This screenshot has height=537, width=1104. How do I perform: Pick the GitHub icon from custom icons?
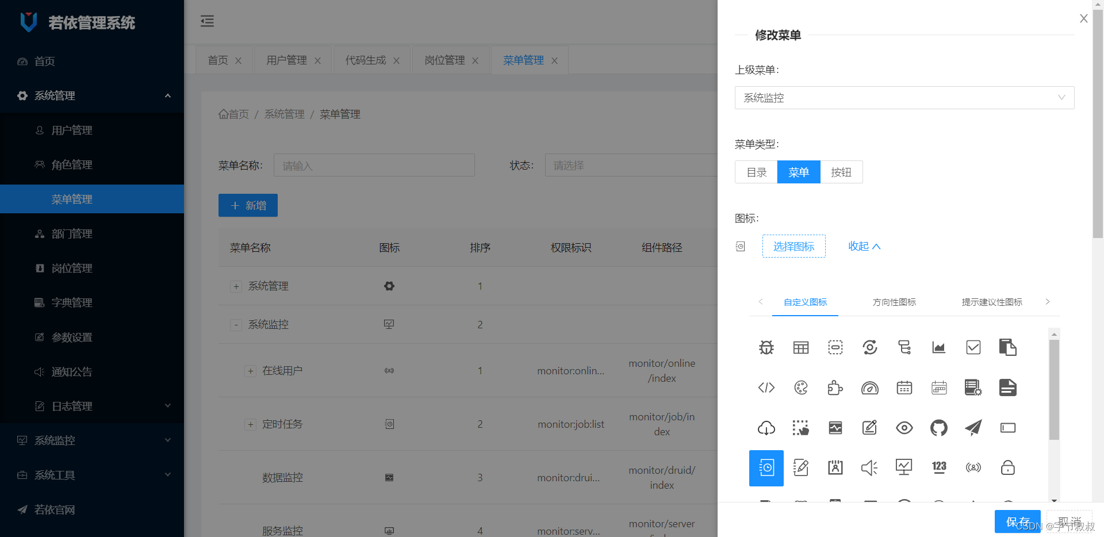(x=938, y=427)
